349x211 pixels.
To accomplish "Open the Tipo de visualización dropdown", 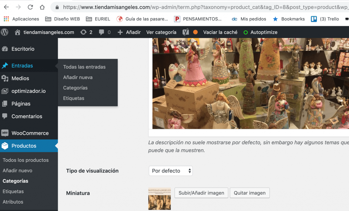I will click(171, 171).
